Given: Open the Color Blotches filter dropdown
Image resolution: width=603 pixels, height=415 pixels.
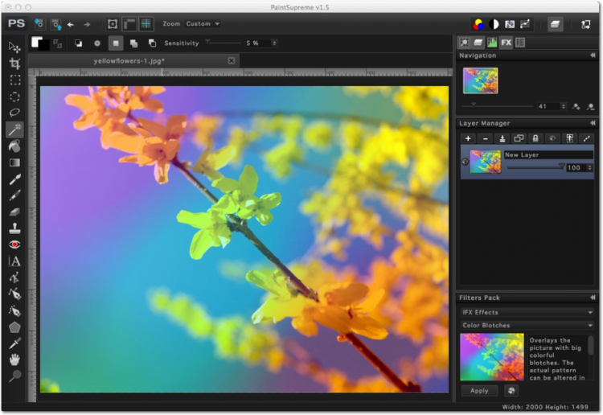Looking at the screenshot, I should (x=527, y=326).
